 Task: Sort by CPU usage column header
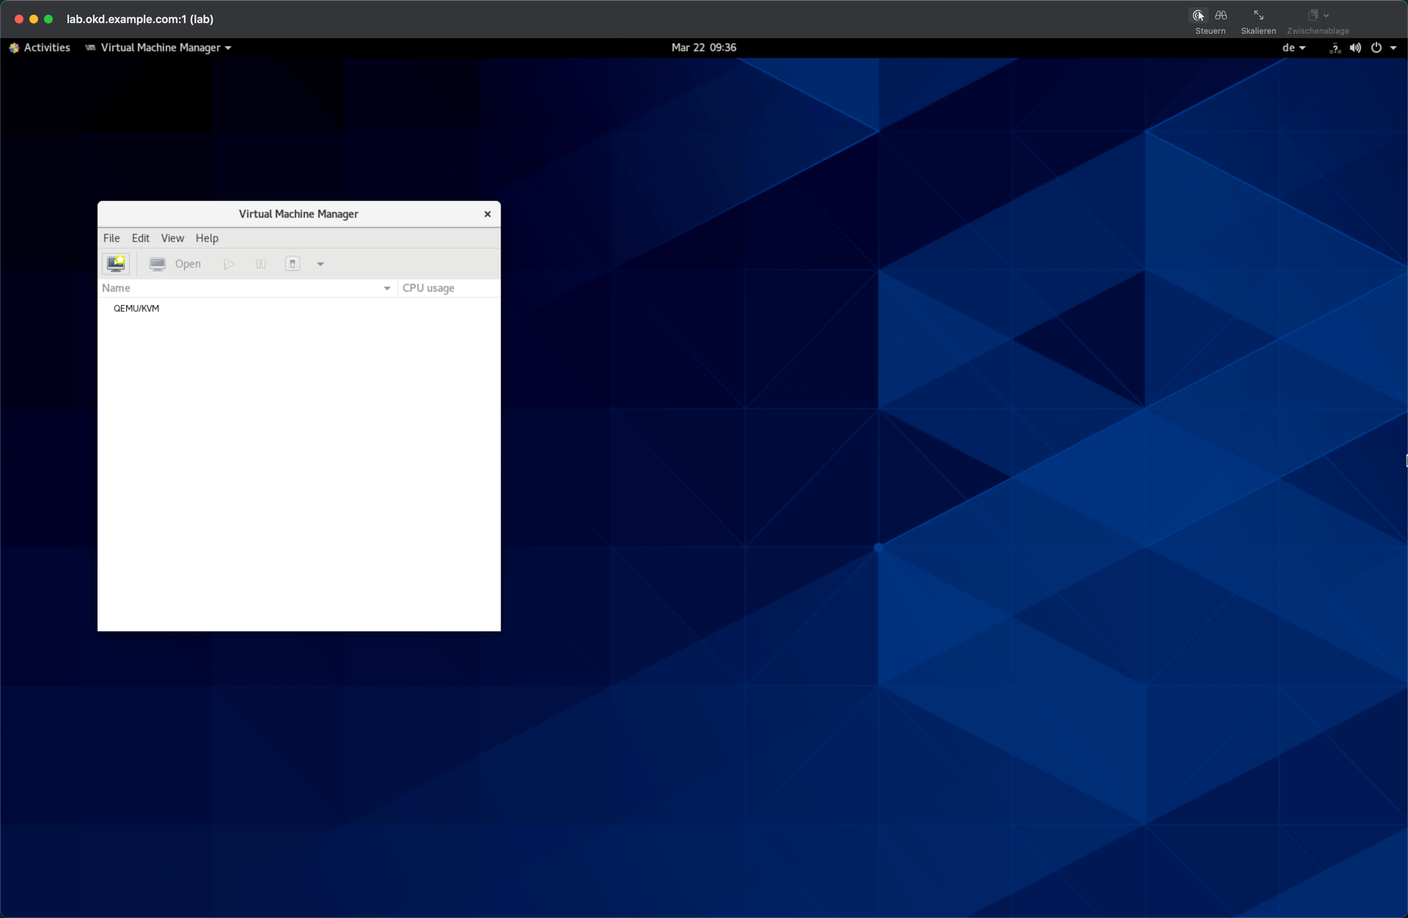[x=448, y=288]
